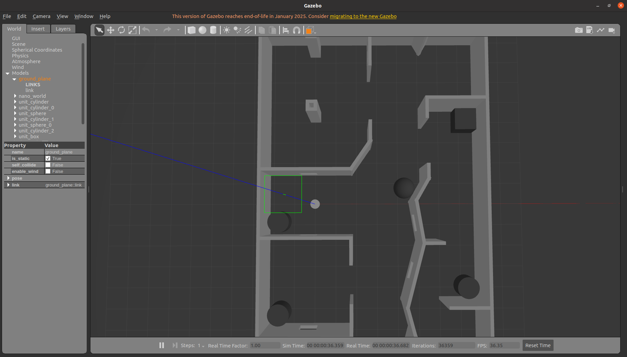627x357 pixels.
Task: Take a screenshot with camera icon
Action: [x=579, y=30]
